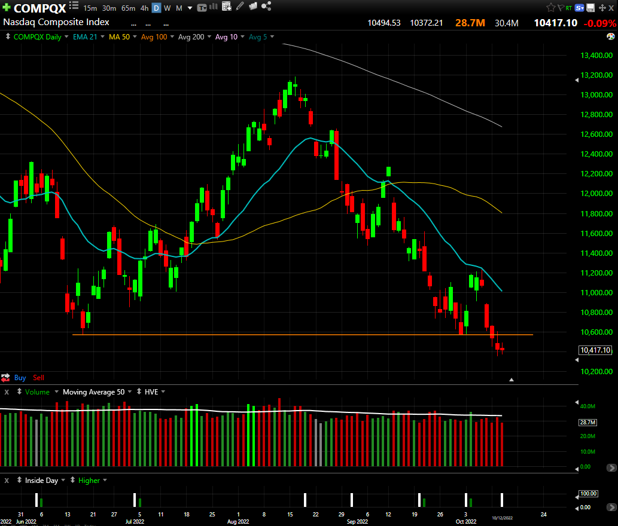Open the Higher indicator dropdown

105,481
